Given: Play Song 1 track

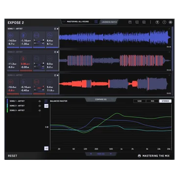Looking at the screenshot, I should point(57,29).
